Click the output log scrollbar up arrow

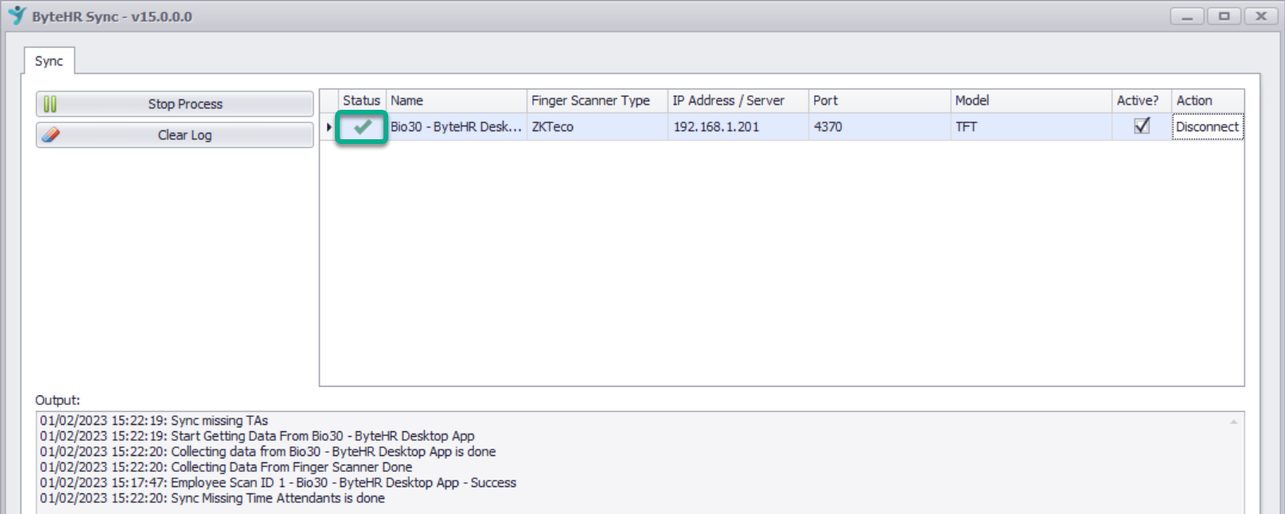click(1234, 422)
